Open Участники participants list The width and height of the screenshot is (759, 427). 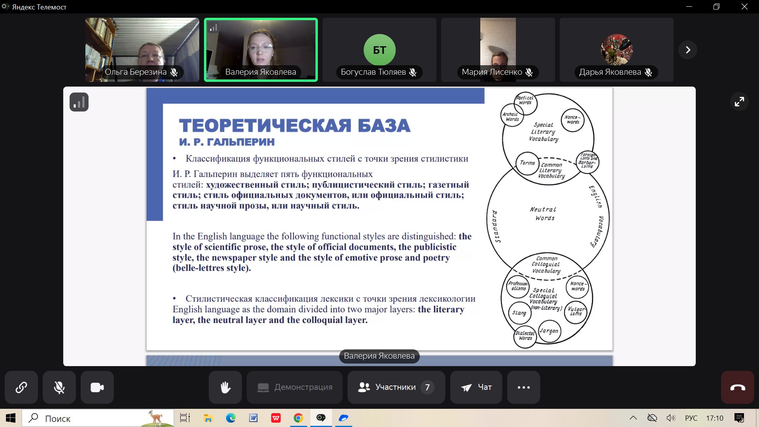pos(396,387)
